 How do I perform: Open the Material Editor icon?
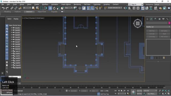point(156,8)
